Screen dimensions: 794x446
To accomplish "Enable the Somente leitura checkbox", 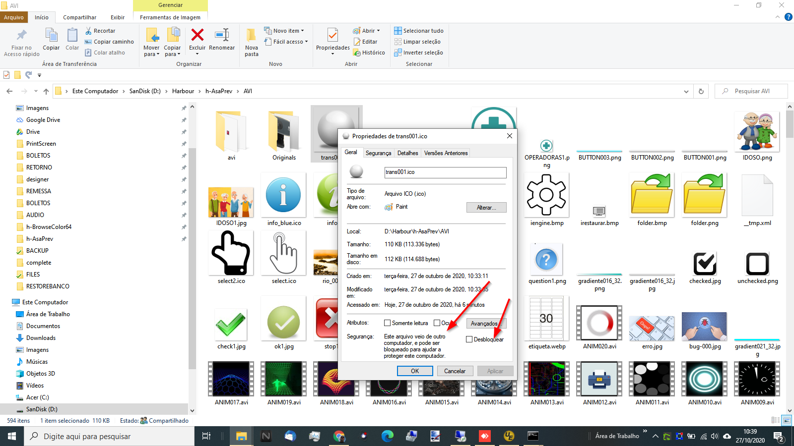I will click(x=388, y=323).
